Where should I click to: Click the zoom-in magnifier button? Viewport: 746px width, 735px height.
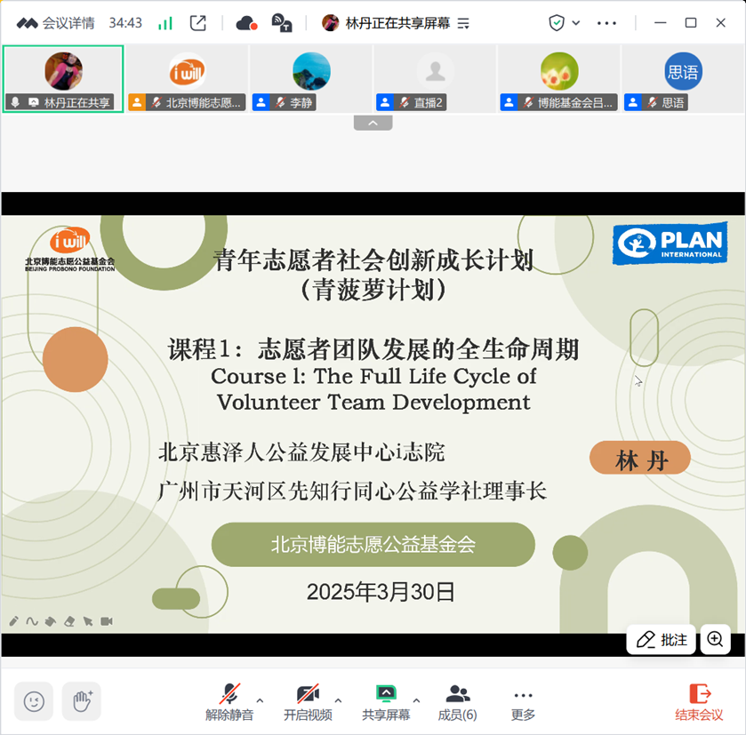pos(715,639)
